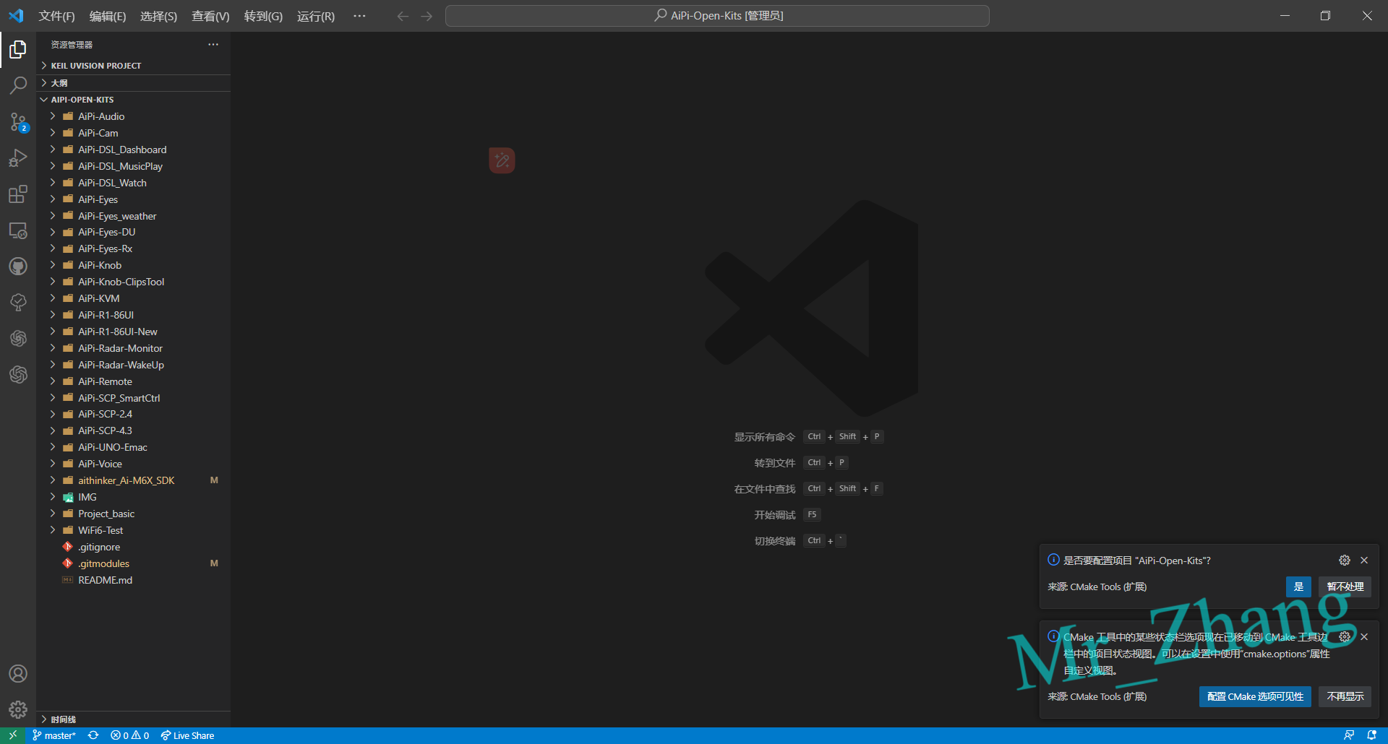Expand the 时间线 timeline section
This screenshot has height=744, width=1388.
point(134,719)
